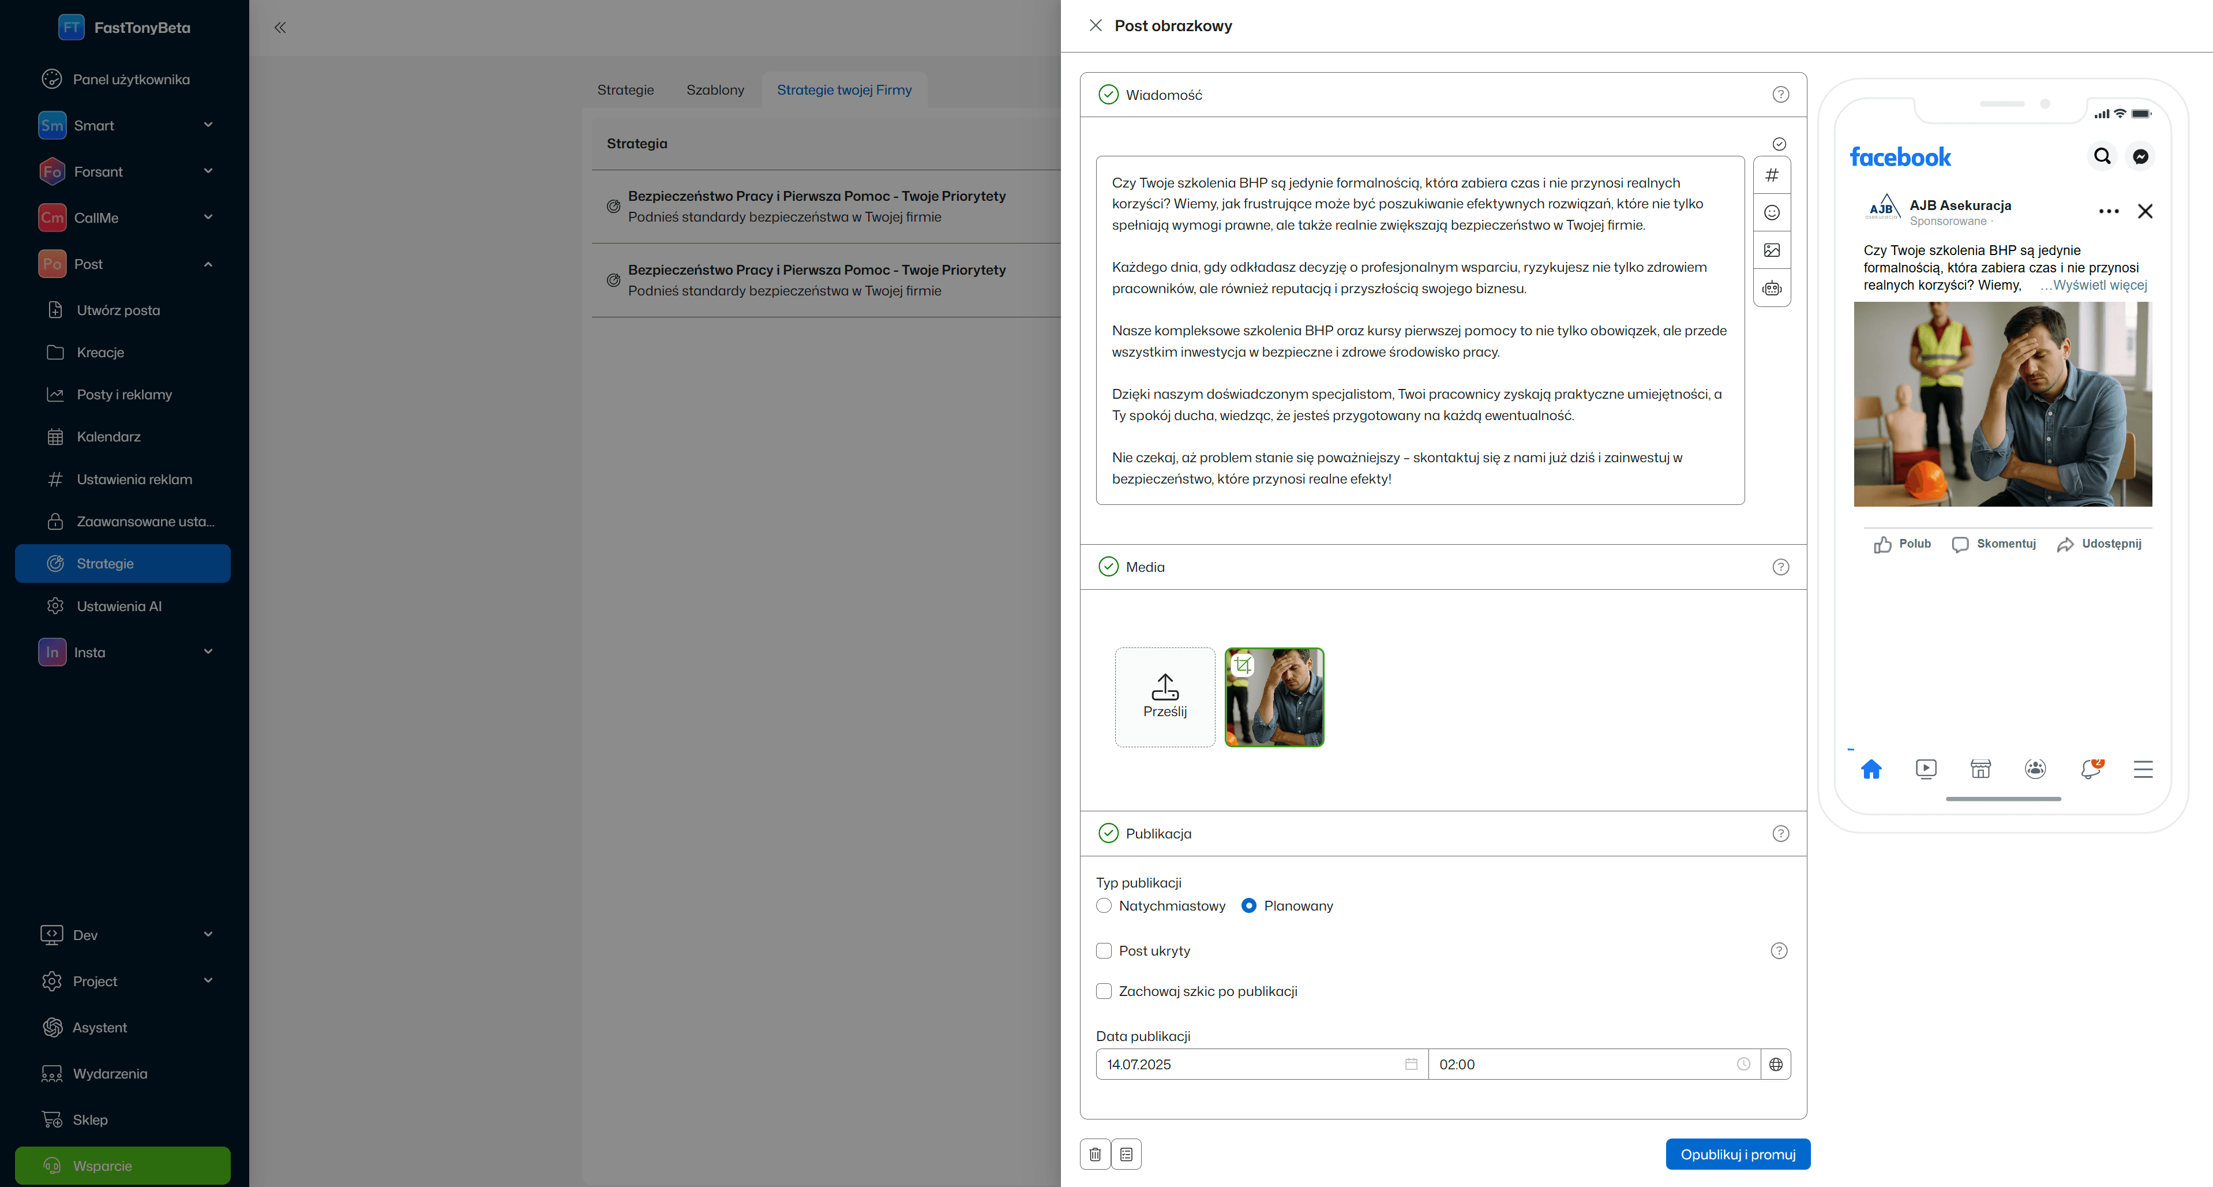
Task: Click the Messenger icon in Facebook preview
Action: (2140, 156)
